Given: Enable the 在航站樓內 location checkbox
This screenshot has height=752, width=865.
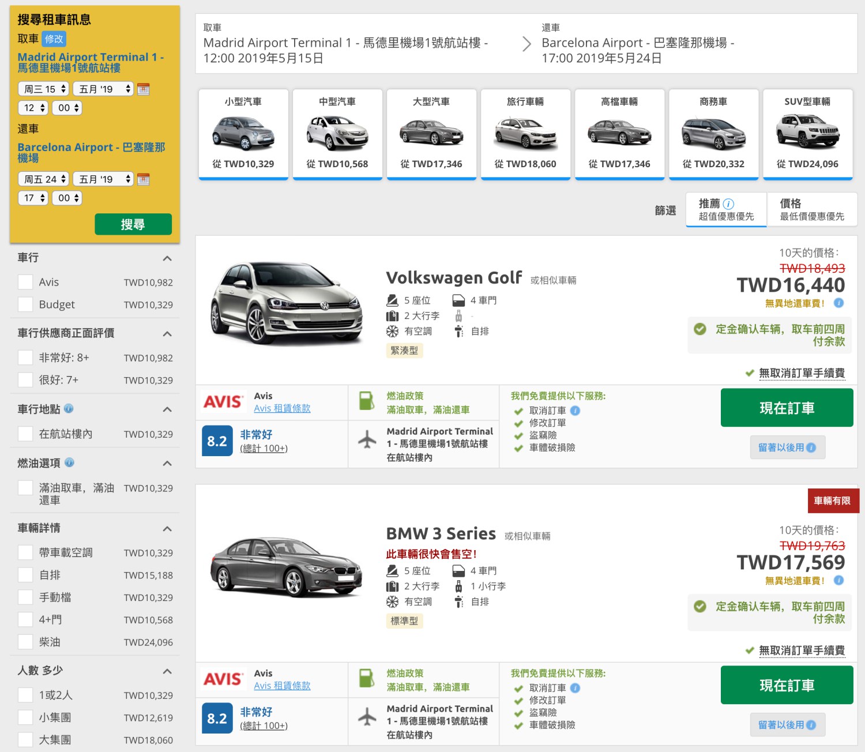Looking at the screenshot, I should click(x=25, y=434).
